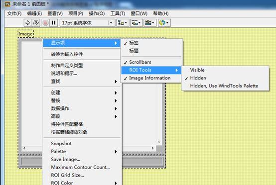Click the red Abort Execution button

tap(45, 23)
